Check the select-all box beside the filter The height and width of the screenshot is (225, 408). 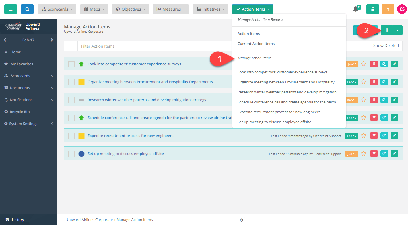[x=71, y=46]
